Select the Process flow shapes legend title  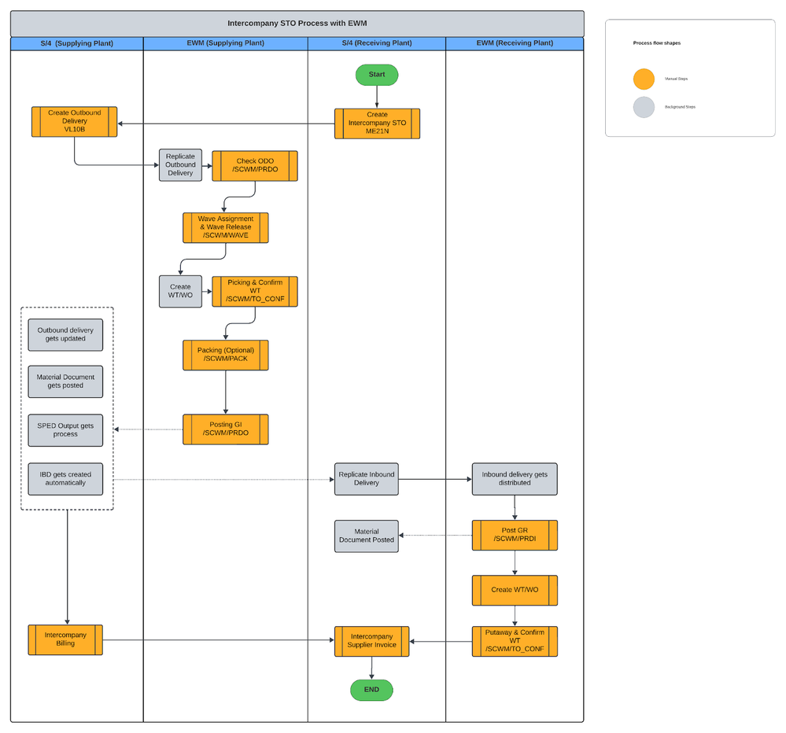657,43
